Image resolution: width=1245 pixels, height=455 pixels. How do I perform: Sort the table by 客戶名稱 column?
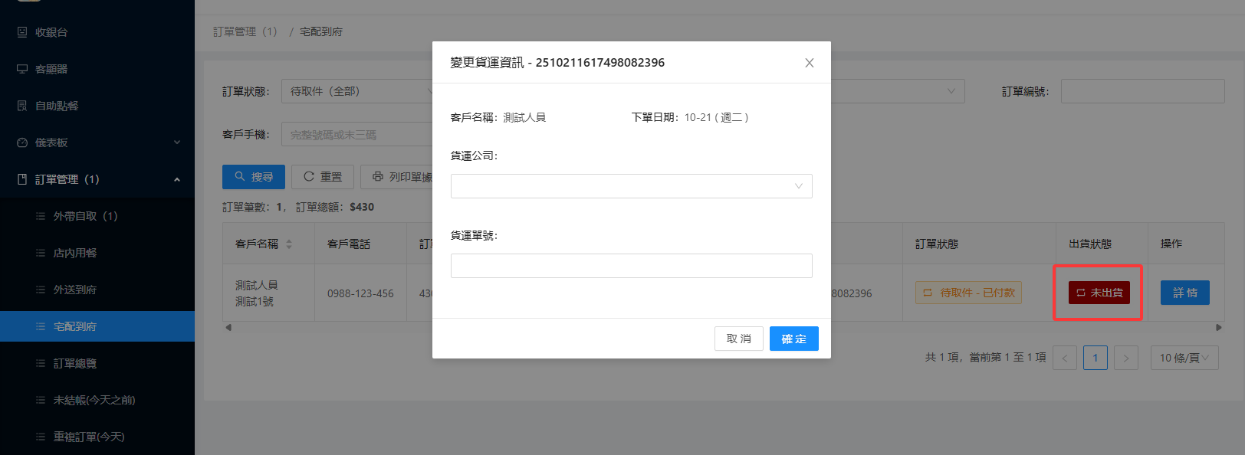click(x=289, y=244)
